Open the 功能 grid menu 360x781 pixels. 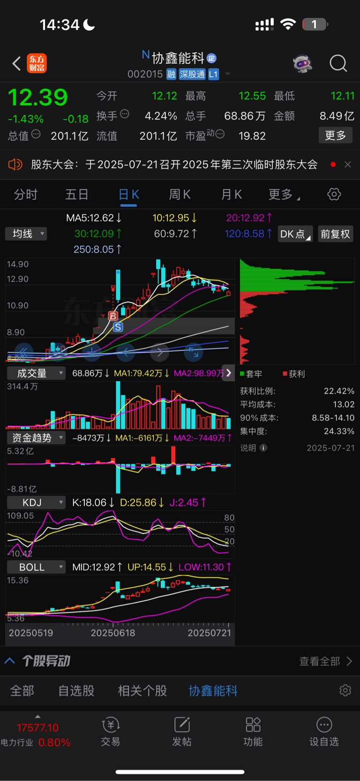[x=253, y=732]
